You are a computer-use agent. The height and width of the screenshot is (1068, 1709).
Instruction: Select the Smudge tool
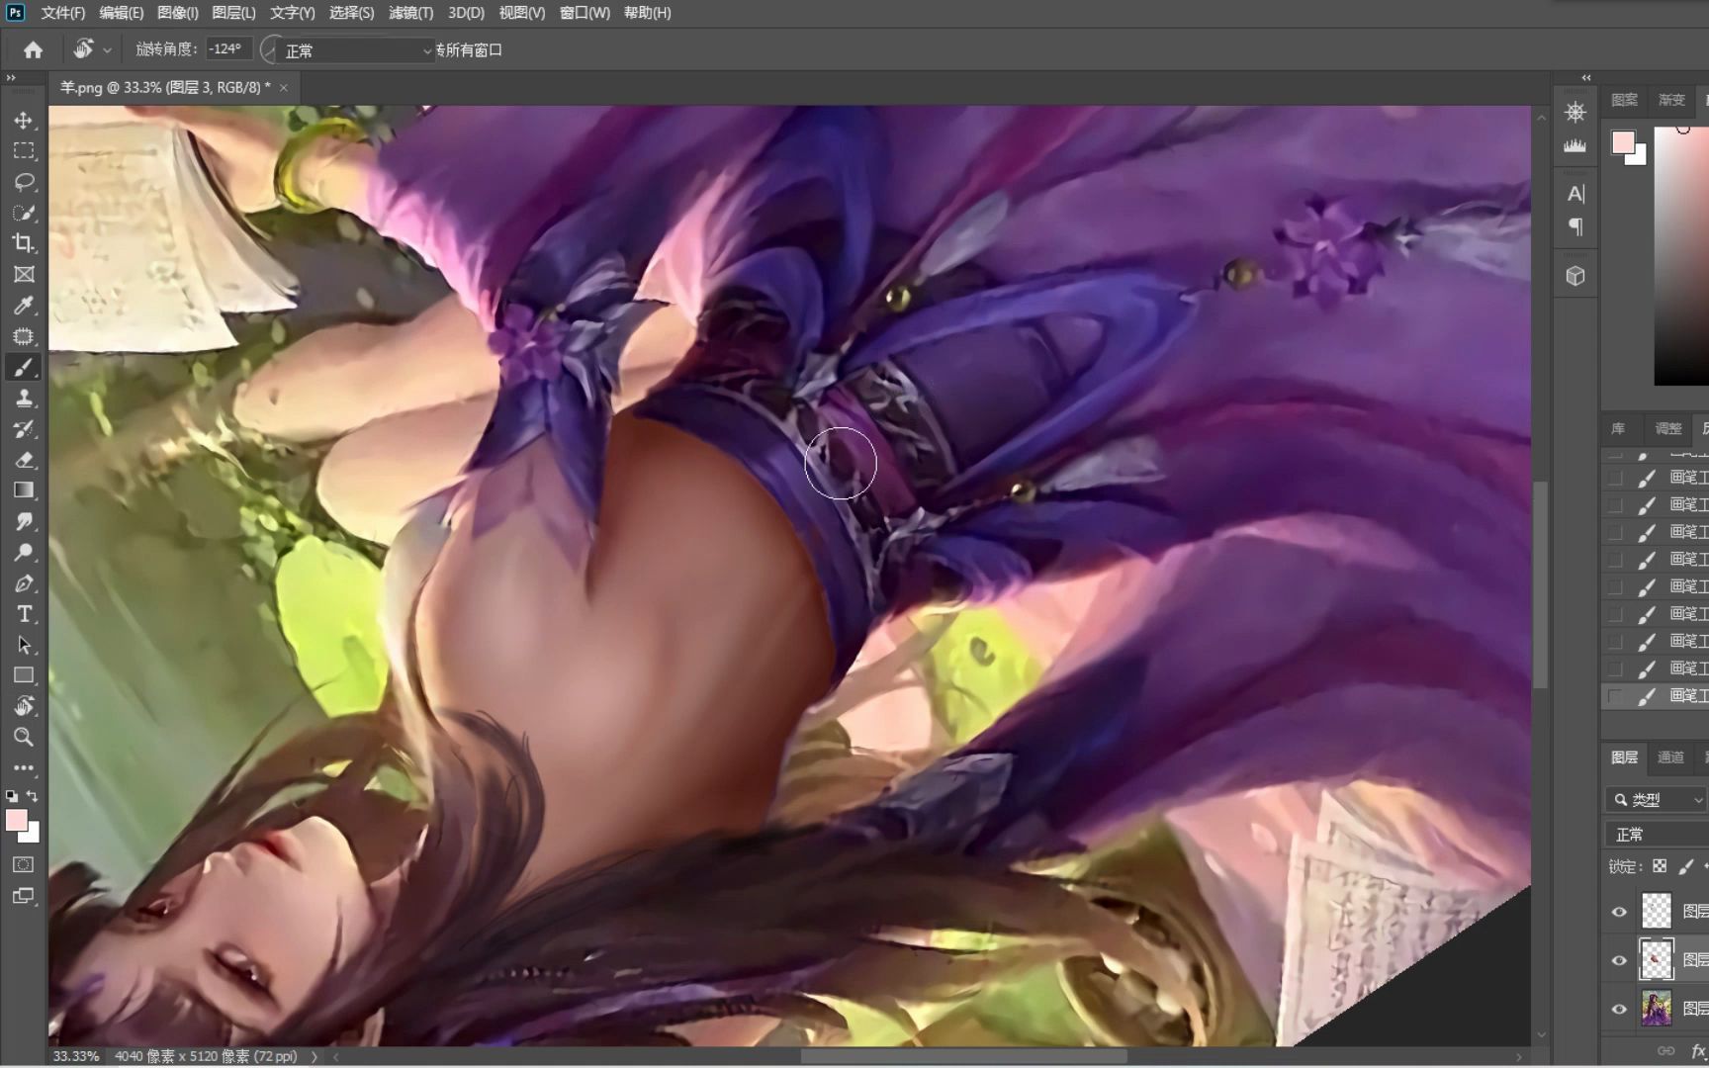coord(24,521)
